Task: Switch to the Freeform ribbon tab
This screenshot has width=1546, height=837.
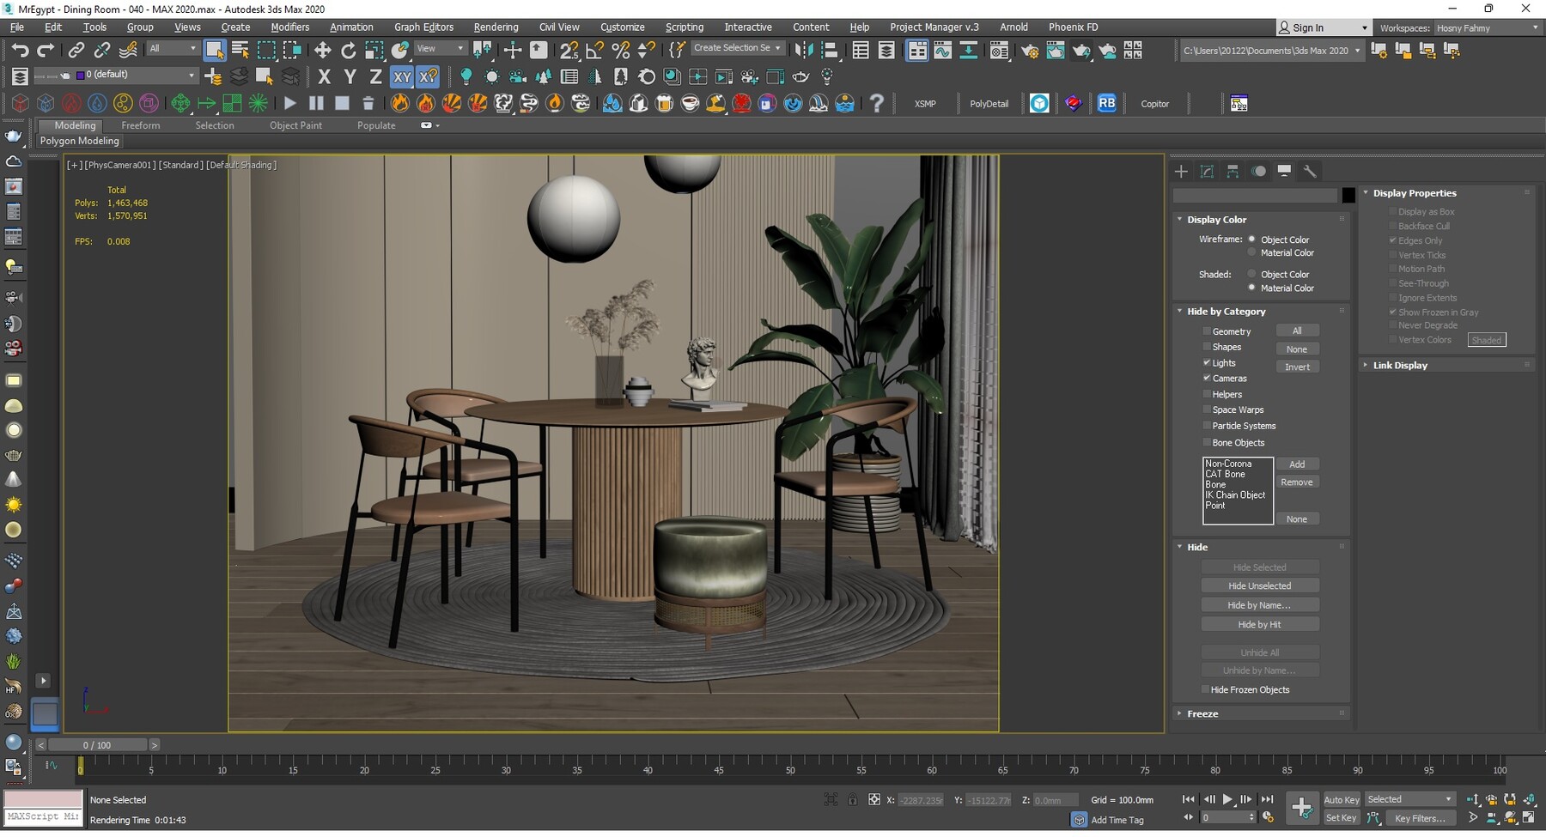Action: [x=141, y=124]
